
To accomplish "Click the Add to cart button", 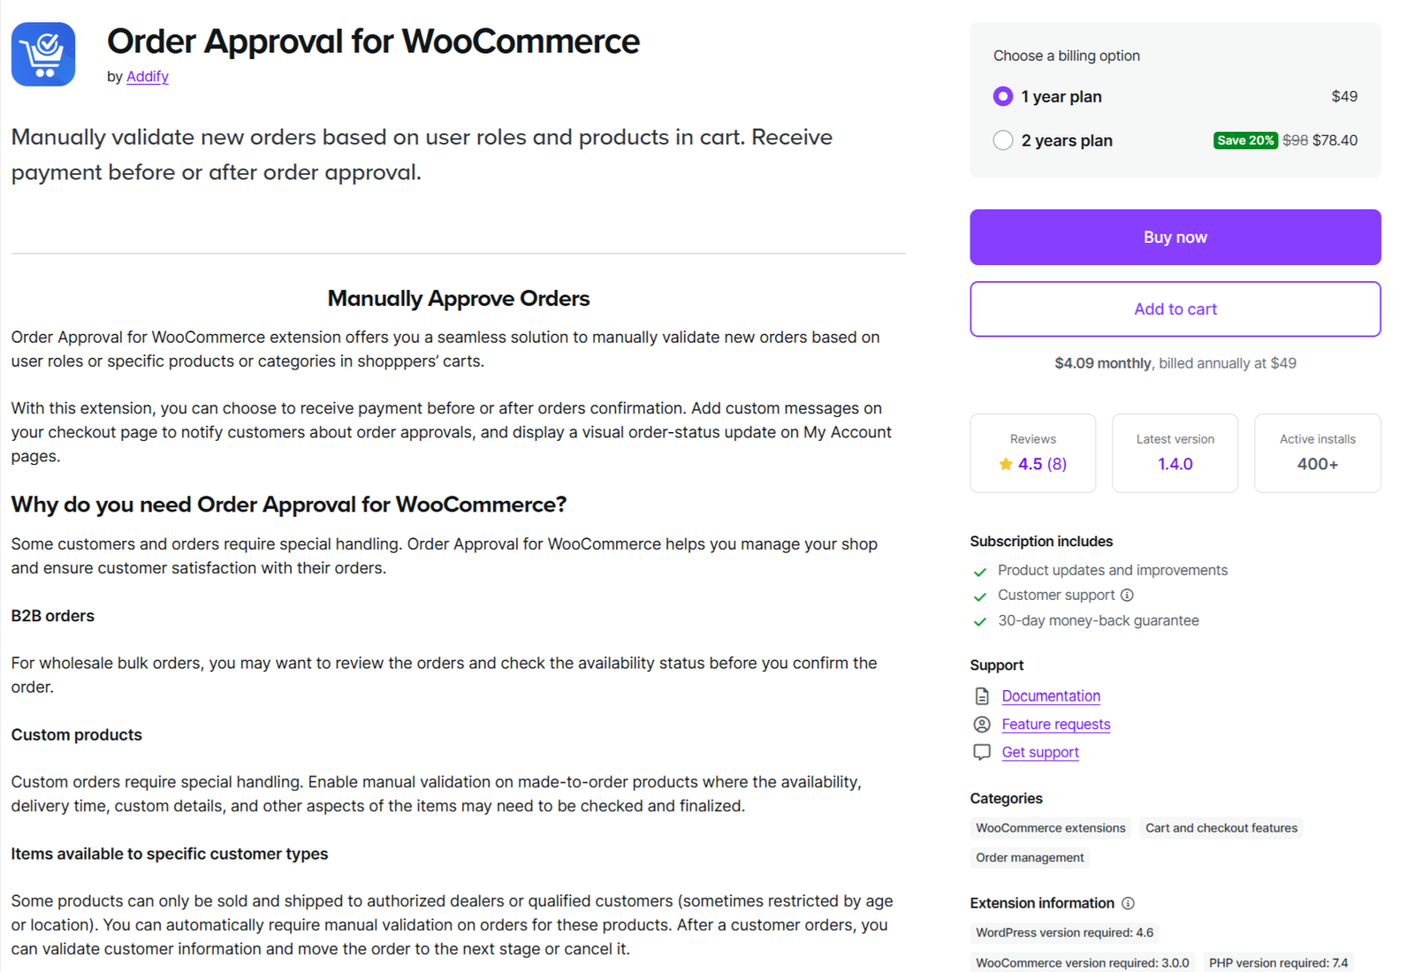I will pyautogui.click(x=1175, y=309).
